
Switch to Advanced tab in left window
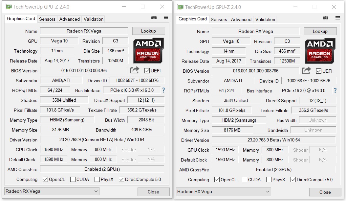tap(70, 19)
